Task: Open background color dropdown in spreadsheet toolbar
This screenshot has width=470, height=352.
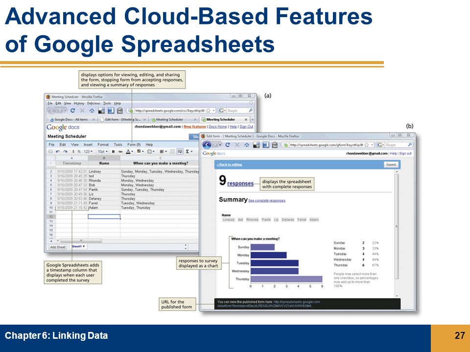Action: pyautogui.click(x=141, y=152)
